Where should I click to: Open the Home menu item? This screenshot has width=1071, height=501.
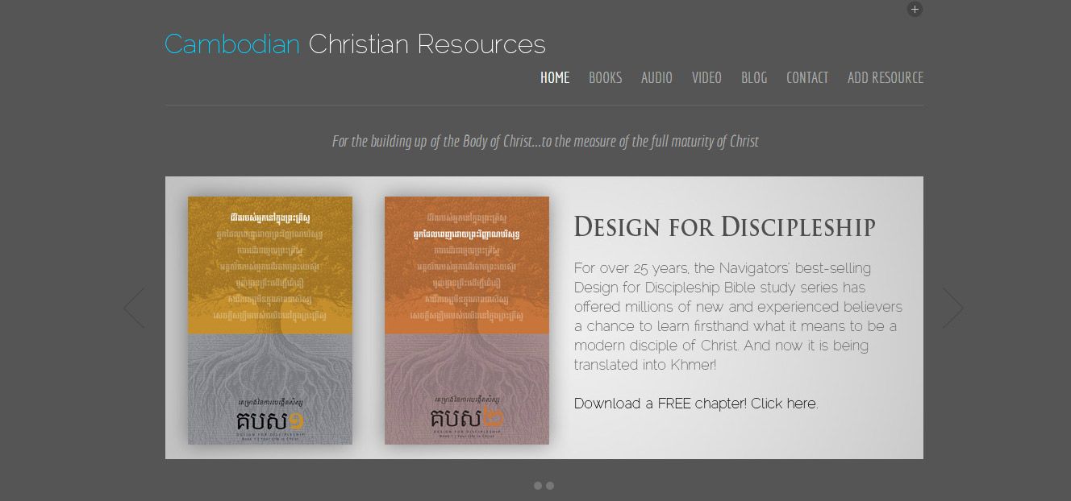pyautogui.click(x=555, y=77)
